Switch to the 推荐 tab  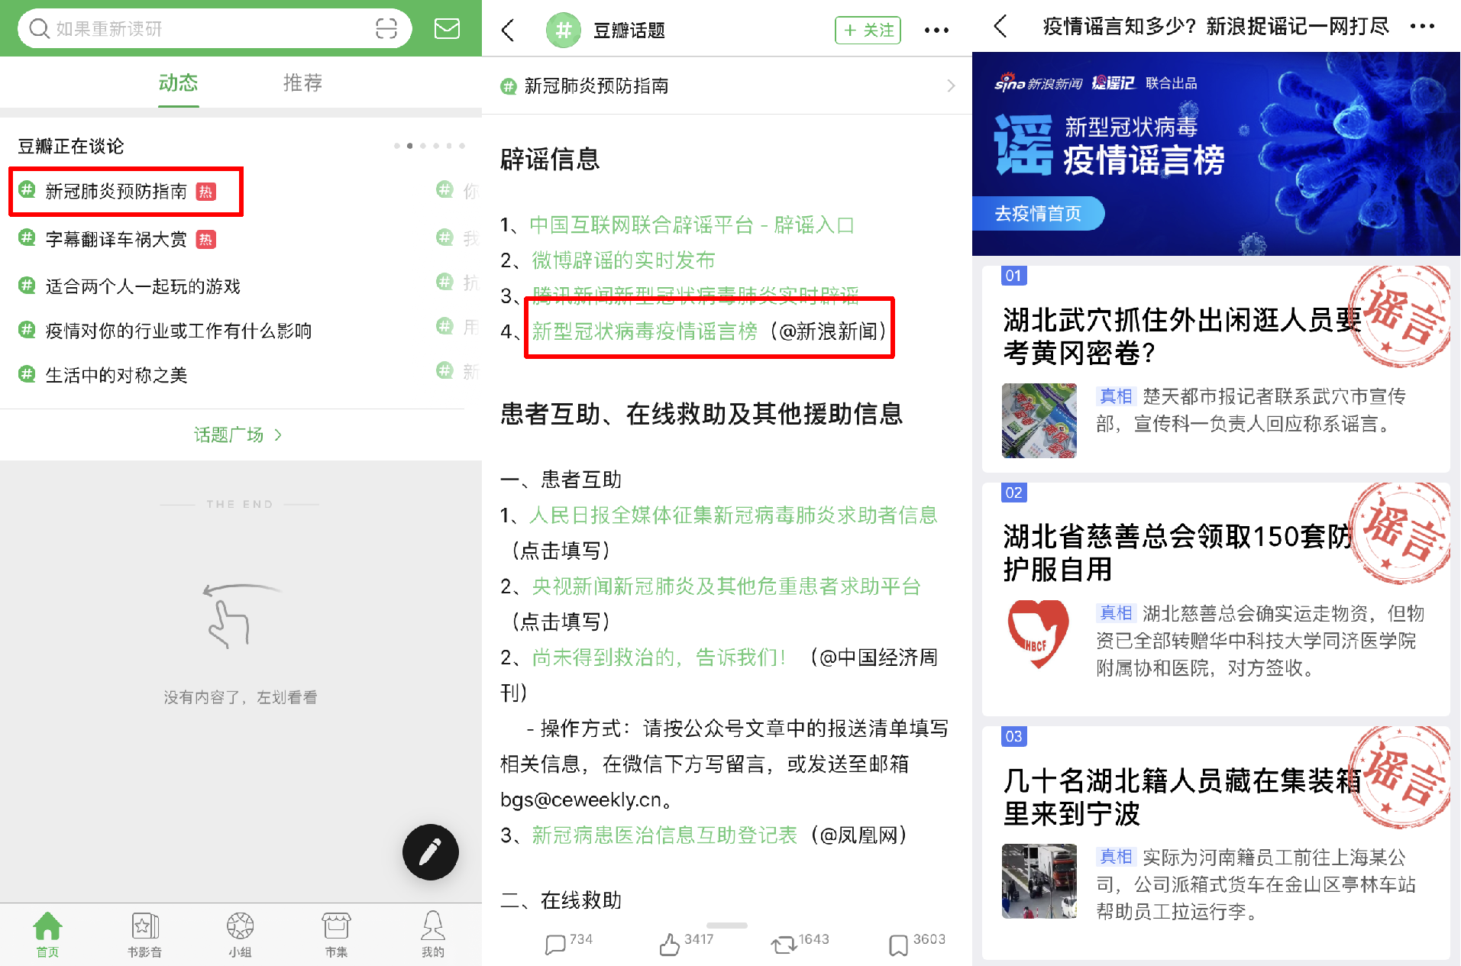click(302, 82)
